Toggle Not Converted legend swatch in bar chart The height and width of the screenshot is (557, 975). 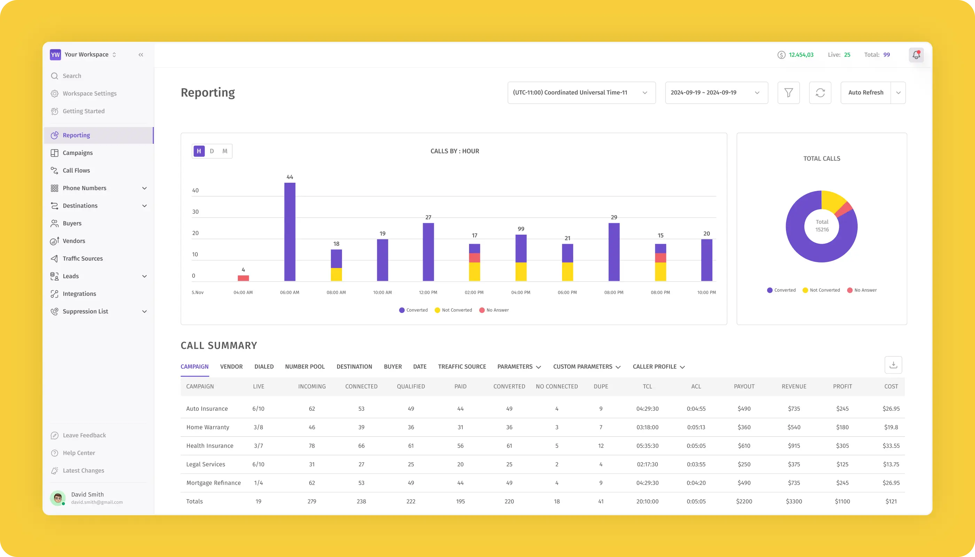click(437, 310)
